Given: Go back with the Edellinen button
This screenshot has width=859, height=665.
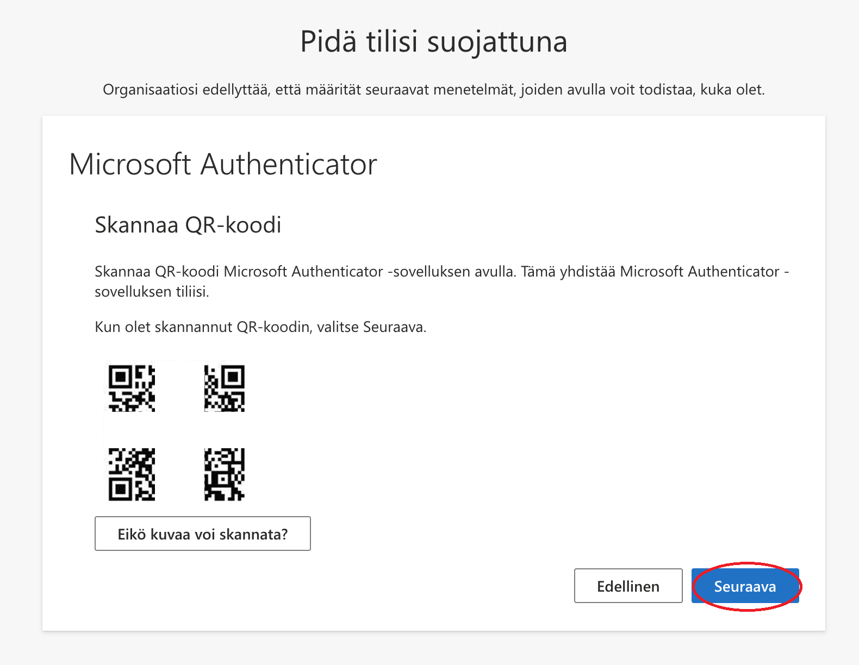Looking at the screenshot, I should (628, 586).
